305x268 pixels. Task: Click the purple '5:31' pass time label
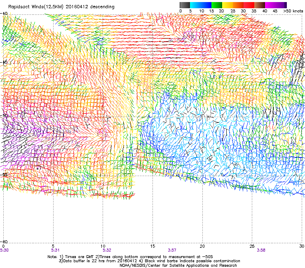[x=55, y=250]
